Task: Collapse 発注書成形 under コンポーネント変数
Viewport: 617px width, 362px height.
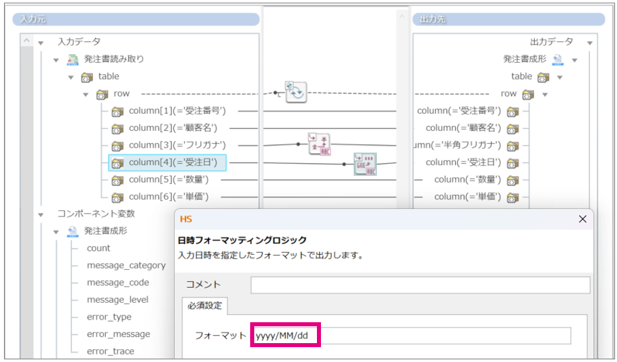Action: pos(56,232)
